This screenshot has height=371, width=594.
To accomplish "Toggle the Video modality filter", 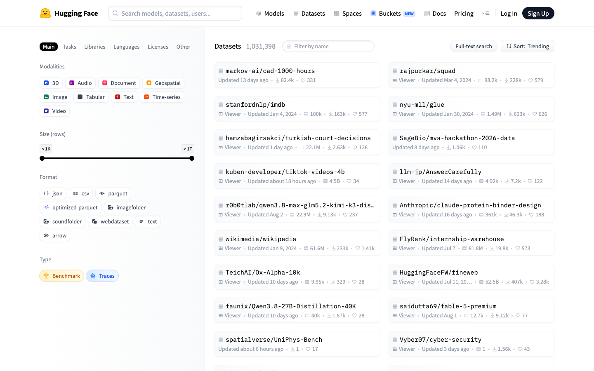I will coord(54,111).
